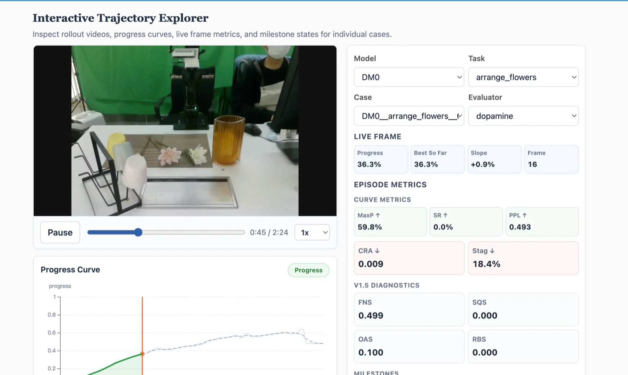Expand the Case dropdown DM0__arrange_flowers
The image size is (628, 375).
[409, 116]
